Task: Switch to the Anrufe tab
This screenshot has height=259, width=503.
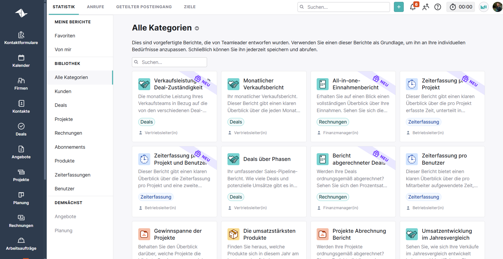Action: 95,7
